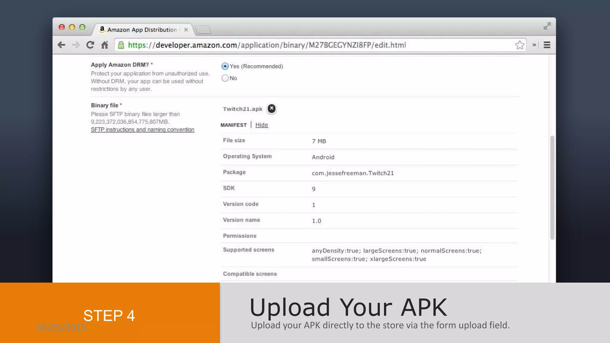Click the Operating System value Android
This screenshot has width=610, height=343.
tap(323, 157)
